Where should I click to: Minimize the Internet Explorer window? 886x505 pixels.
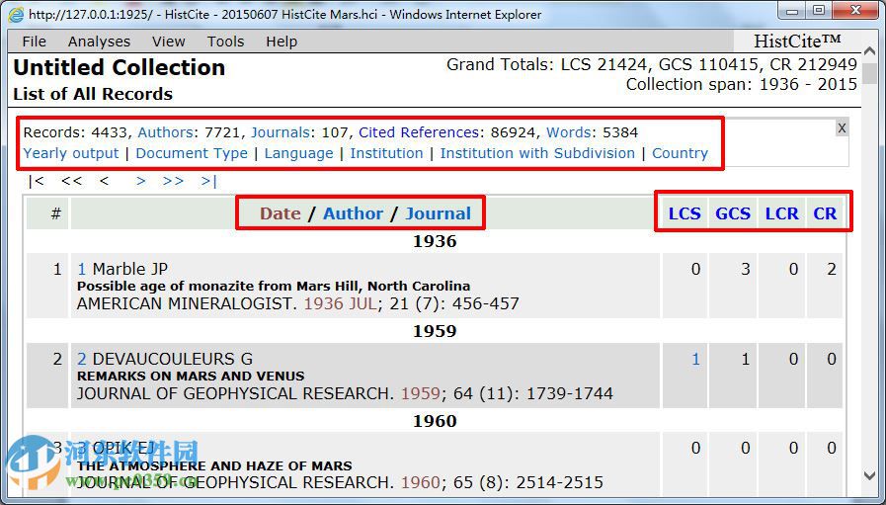pyautogui.click(x=793, y=10)
